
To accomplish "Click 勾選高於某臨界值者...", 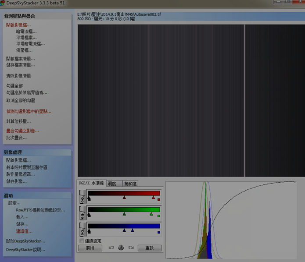I will (27, 92).
